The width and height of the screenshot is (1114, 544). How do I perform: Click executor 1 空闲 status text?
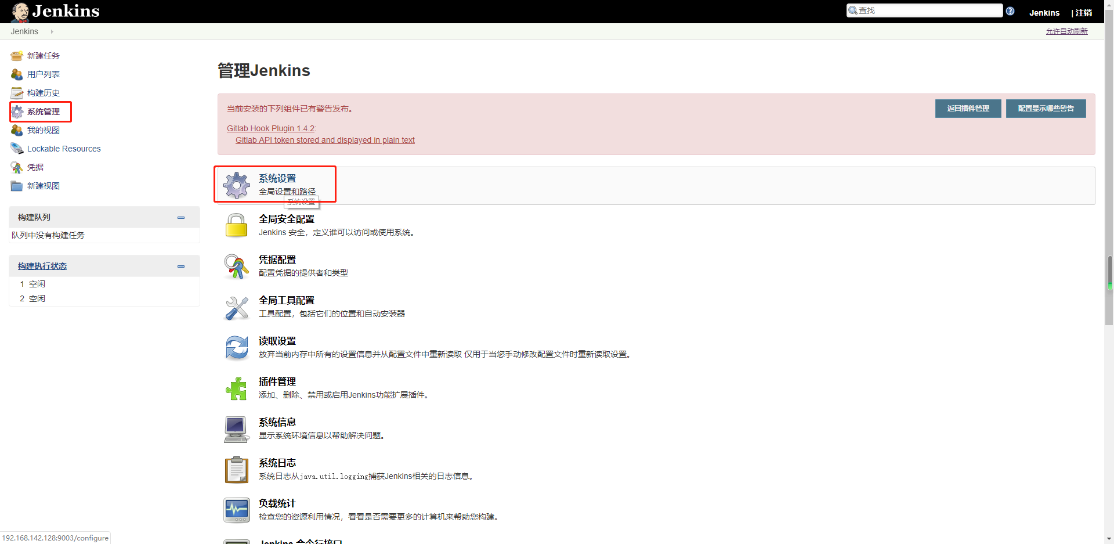point(37,284)
